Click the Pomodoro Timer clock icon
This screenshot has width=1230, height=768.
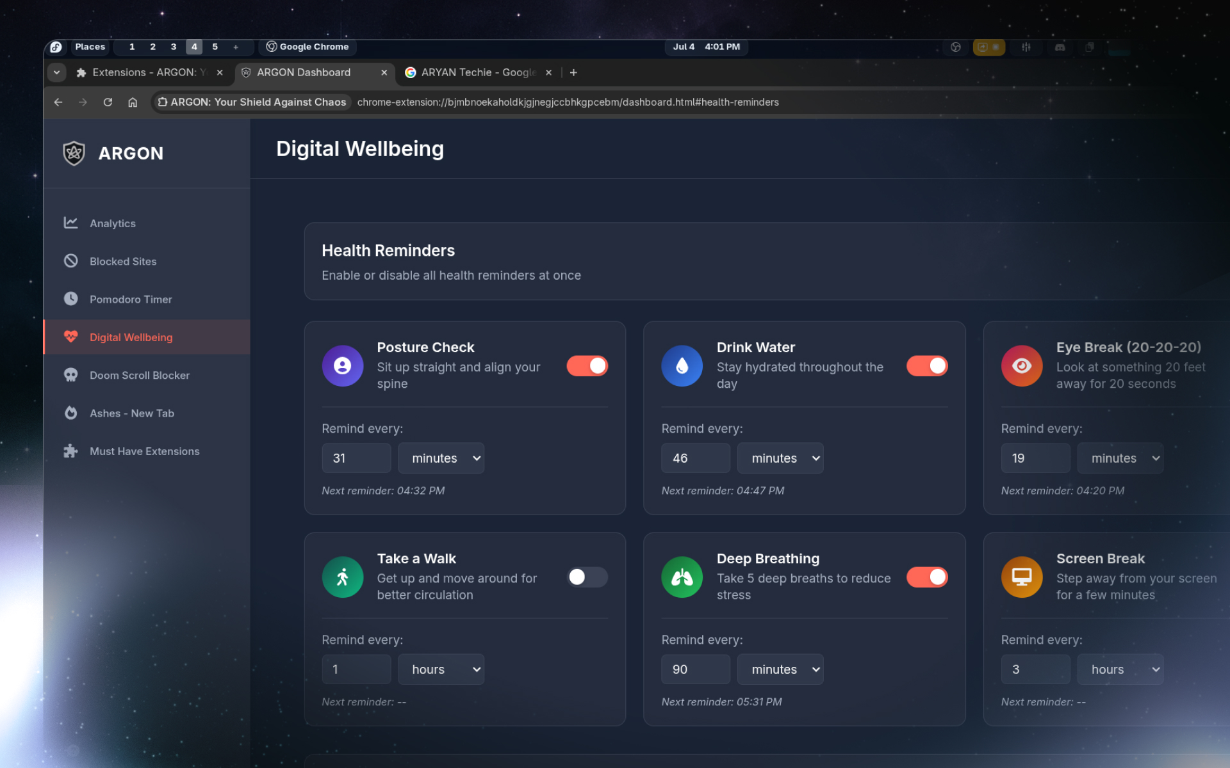70,299
